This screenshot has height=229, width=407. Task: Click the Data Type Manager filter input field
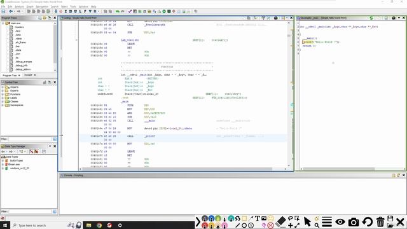click(x=30, y=212)
